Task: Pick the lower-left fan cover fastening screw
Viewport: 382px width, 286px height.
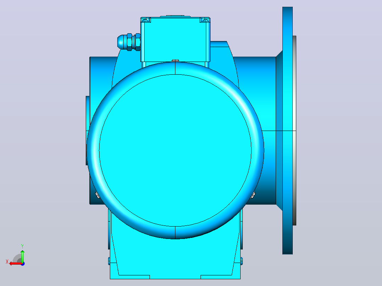Action: (x=97, y=195)
